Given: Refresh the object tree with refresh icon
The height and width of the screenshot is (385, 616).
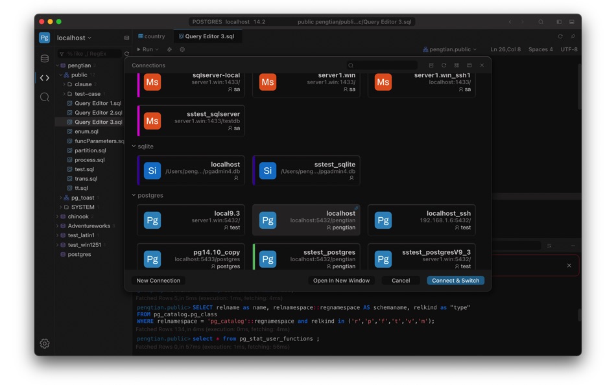Looking at the screenshot, I should point(126,53).
